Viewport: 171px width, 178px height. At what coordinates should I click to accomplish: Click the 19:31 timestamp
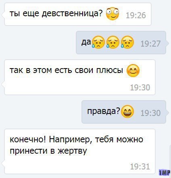coord(140,167)
